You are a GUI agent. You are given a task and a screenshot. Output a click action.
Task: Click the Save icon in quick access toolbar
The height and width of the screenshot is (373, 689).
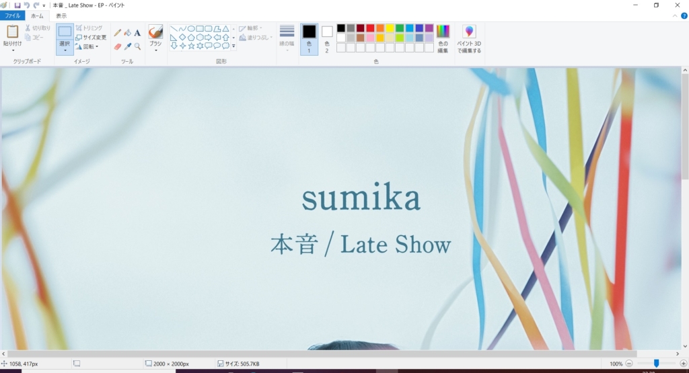point(17,5)
